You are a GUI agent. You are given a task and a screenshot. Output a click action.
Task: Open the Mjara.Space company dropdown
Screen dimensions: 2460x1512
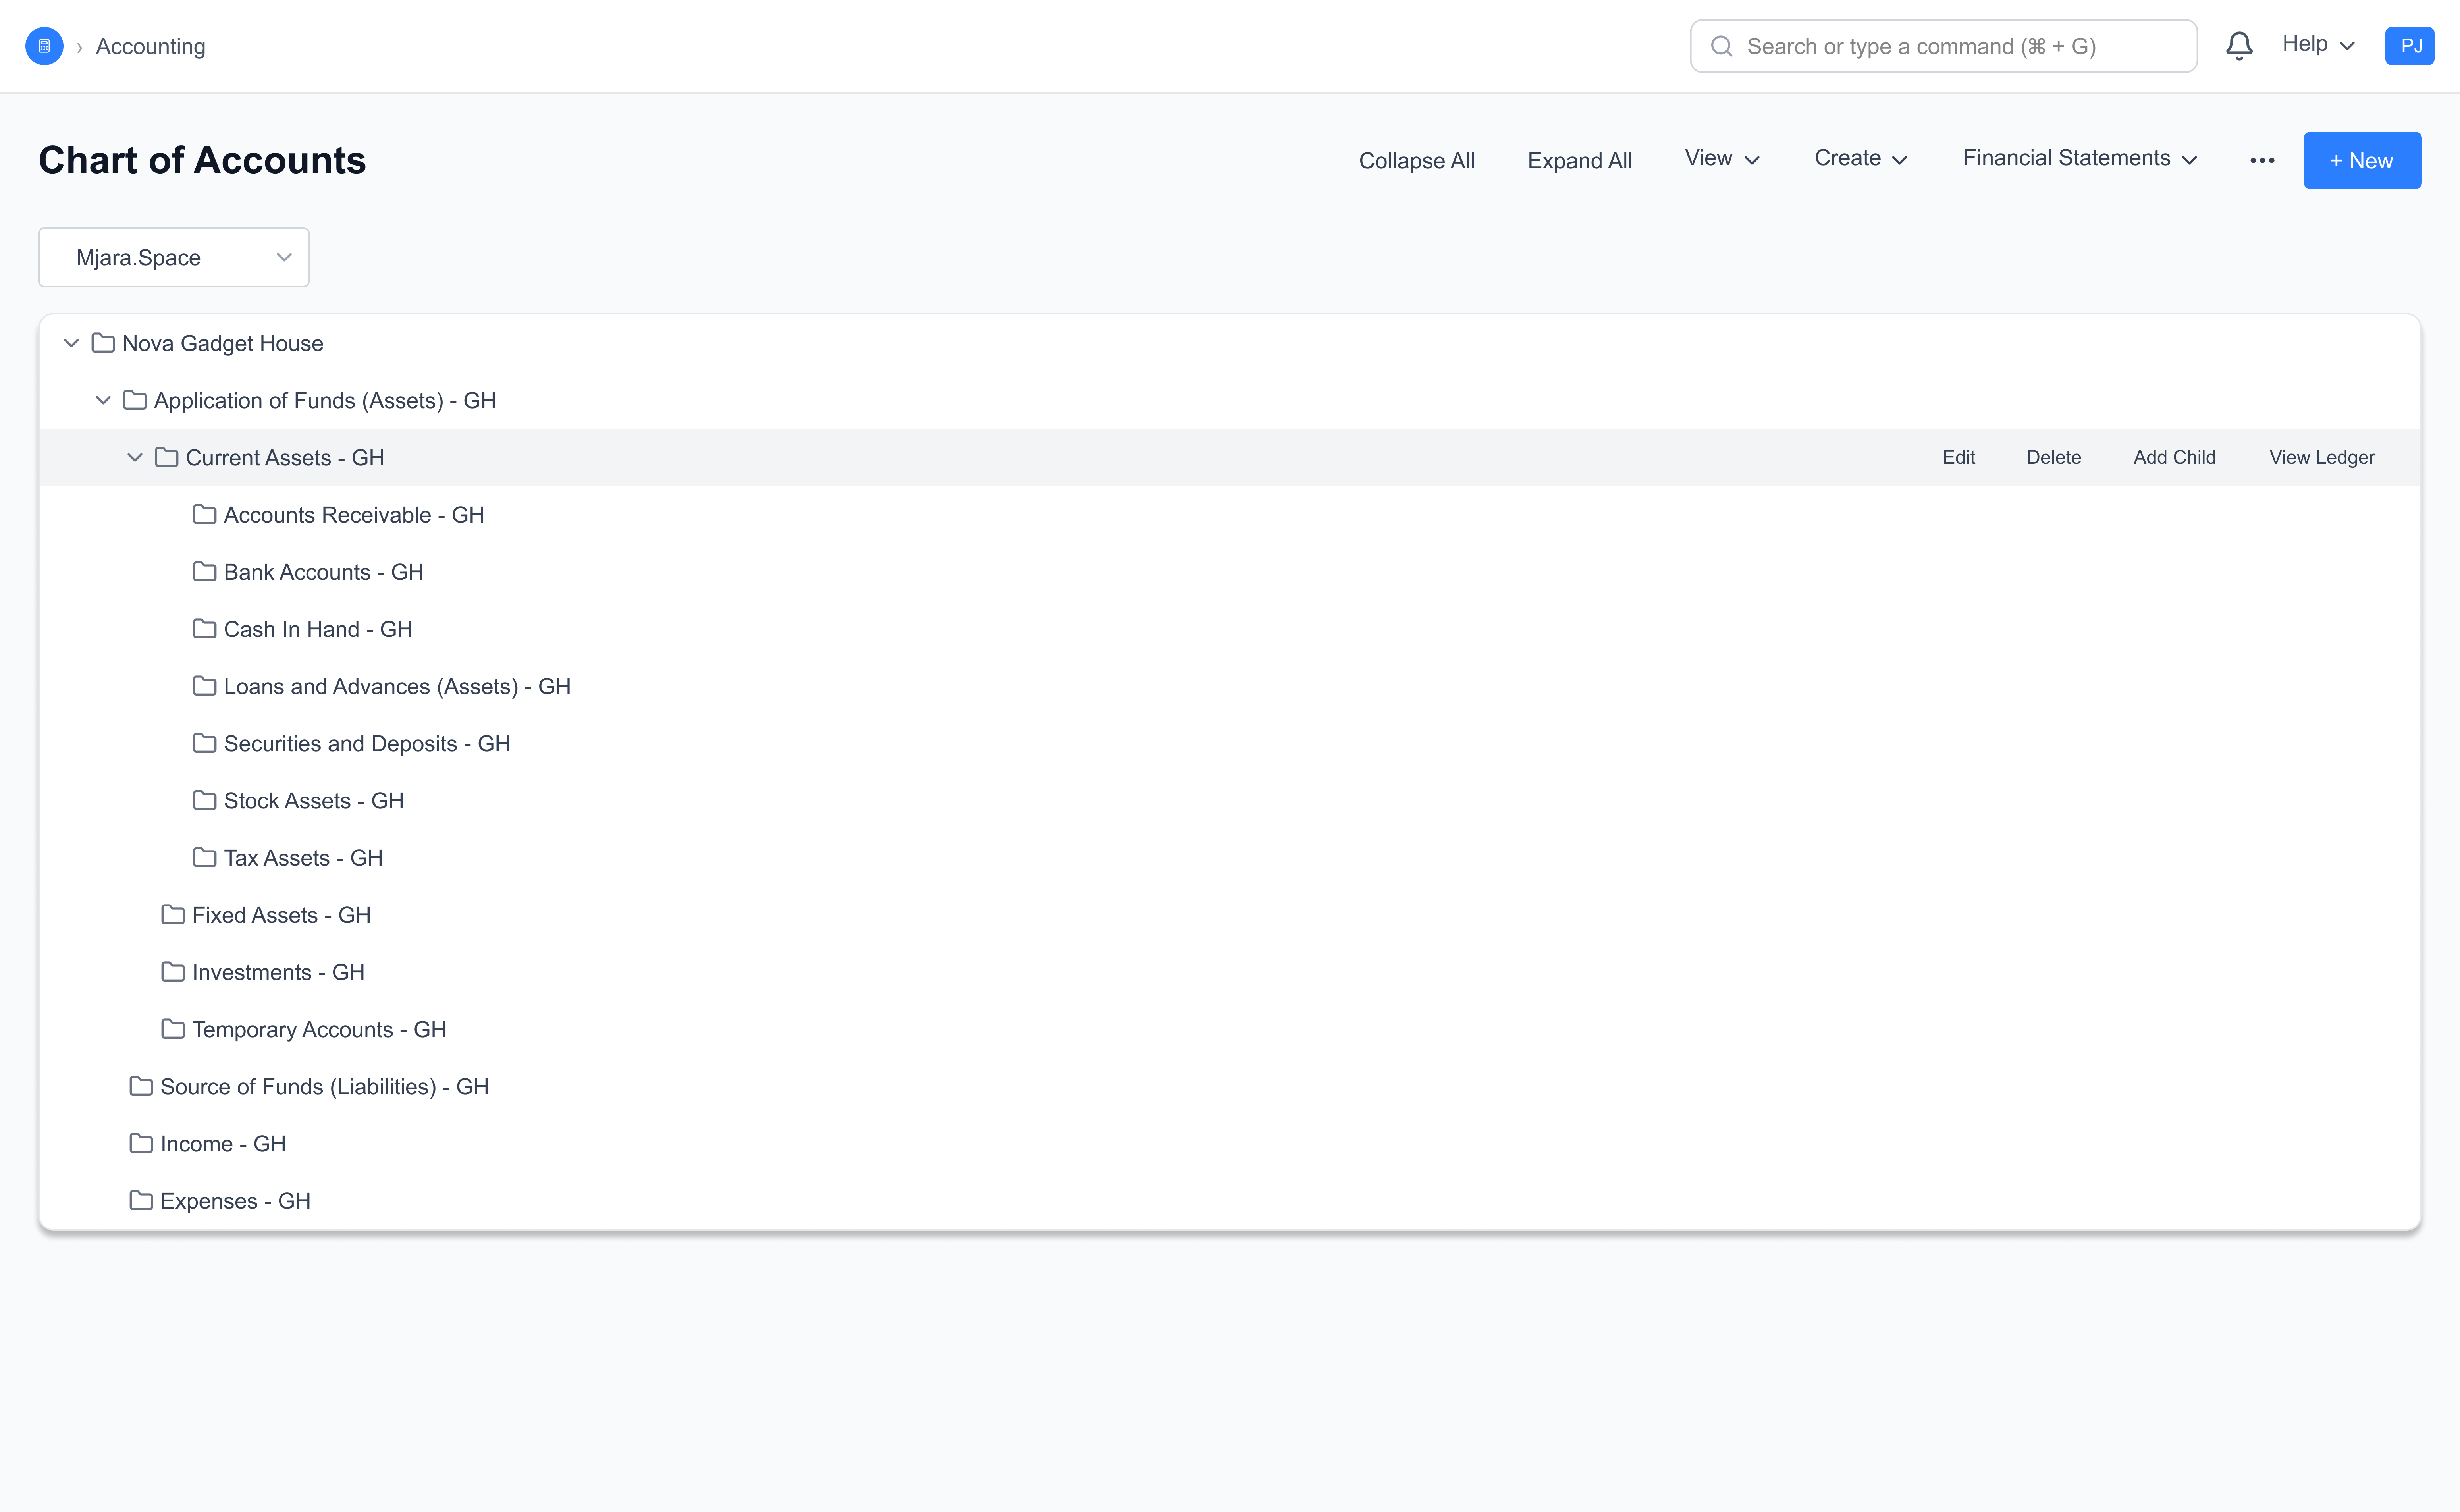tap(174, 257)
